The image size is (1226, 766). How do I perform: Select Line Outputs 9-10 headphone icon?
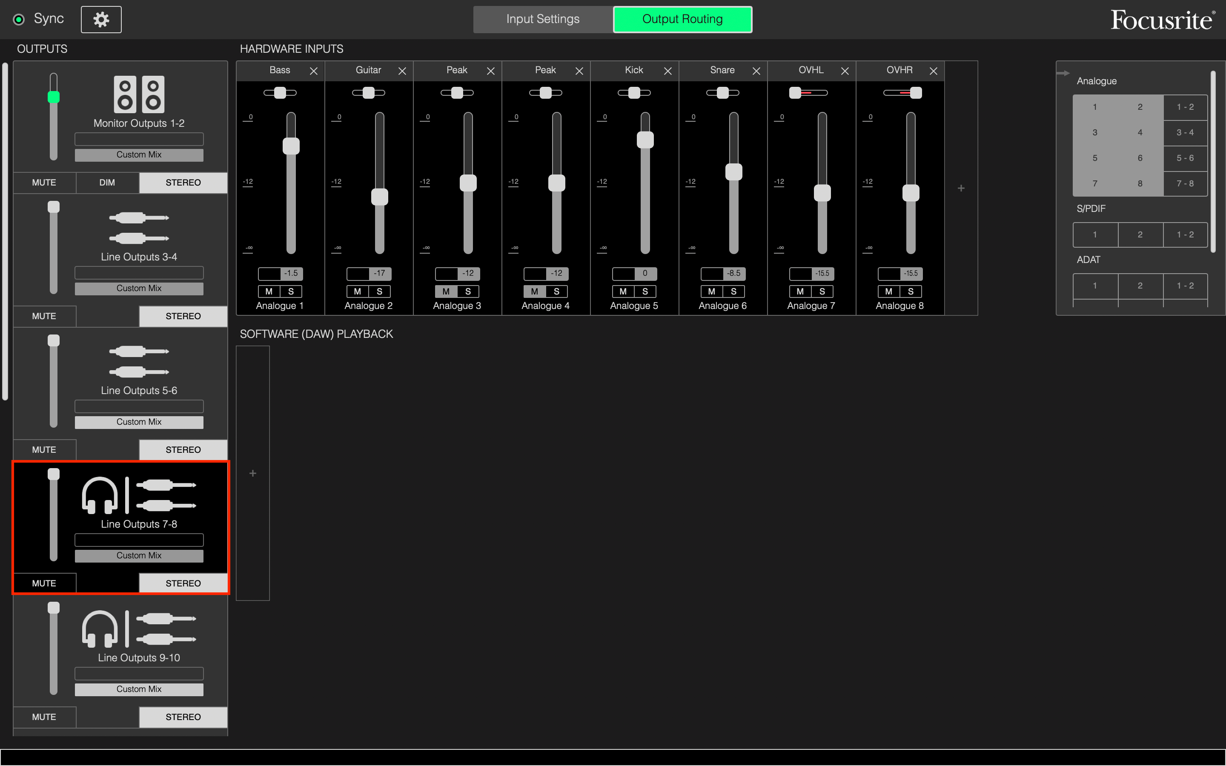[100, 629]
